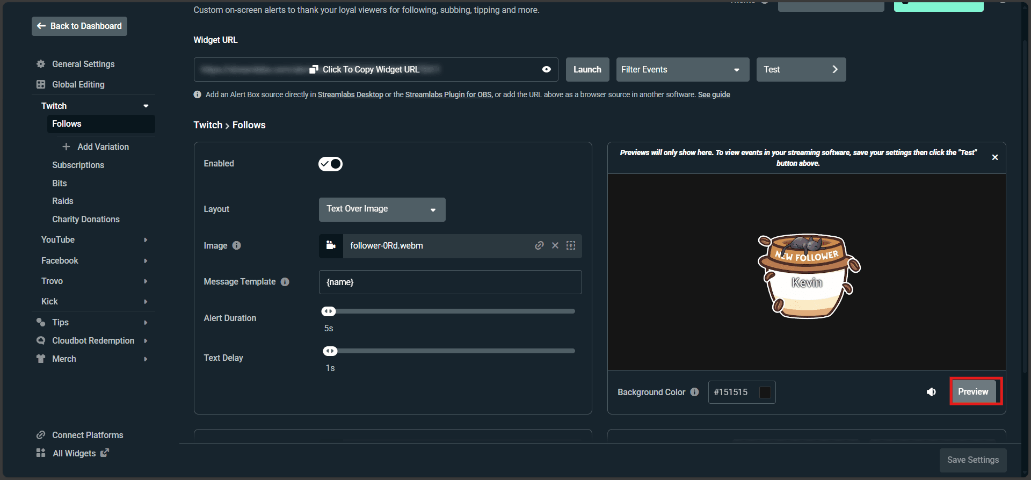Select Bits in the Twitch menu
The image size is (1031, 480).
pos(60,183)
